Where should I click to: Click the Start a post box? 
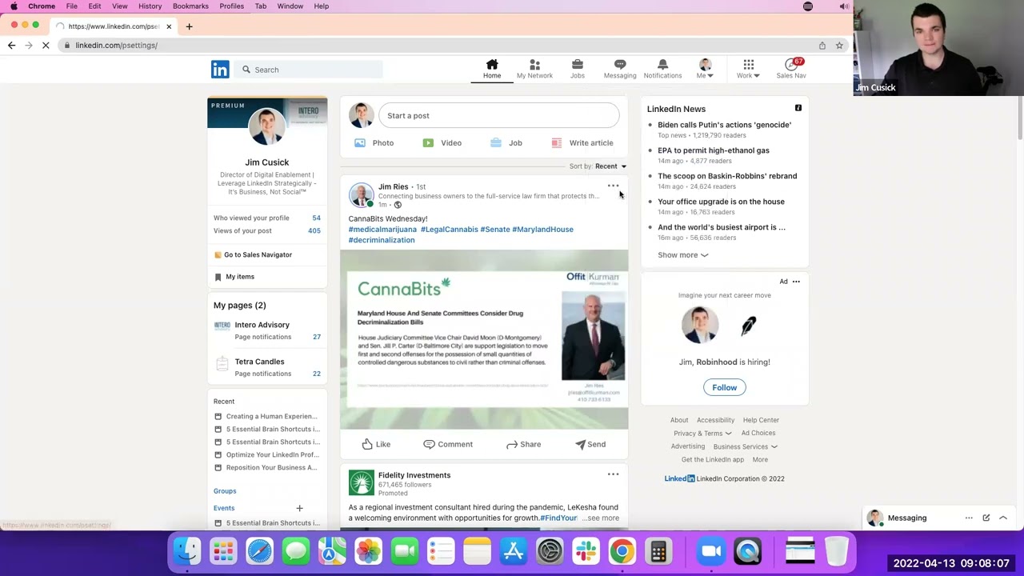[x=498, y=116]
